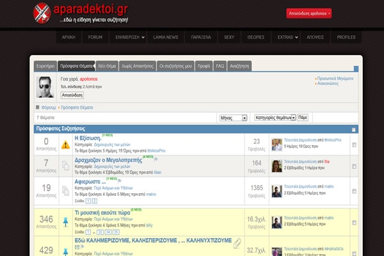Expand the ΕΝΗΜΕΡΩΣΗ navigation menu

[130, 37]
